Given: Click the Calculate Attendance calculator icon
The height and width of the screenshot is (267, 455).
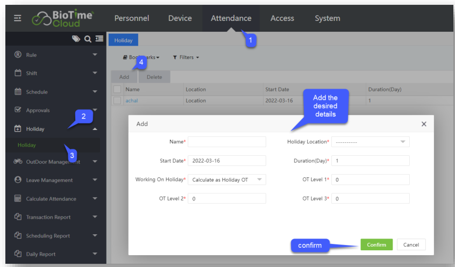Looking at the screenshot, I should point(18,199).
